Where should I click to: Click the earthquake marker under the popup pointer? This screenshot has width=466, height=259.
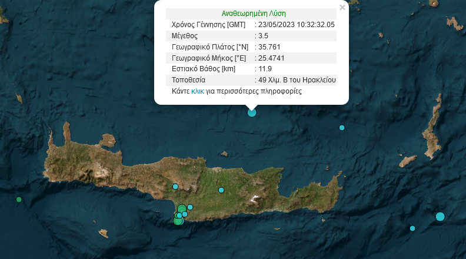click(252, 112)
